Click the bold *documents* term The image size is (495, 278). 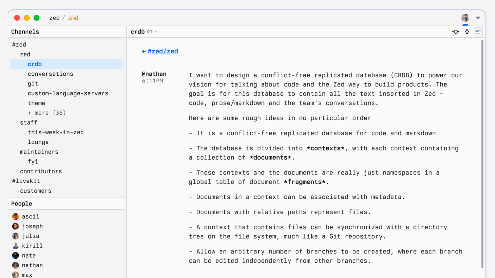(271, 157)
